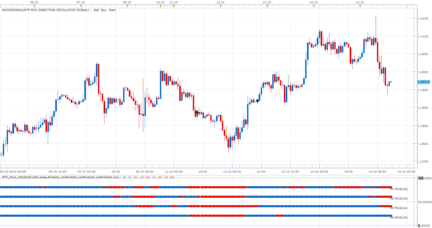Click the 15.10 day marker triangle
Viewport: 432px width, 228px height.
(x=360, y=6)
